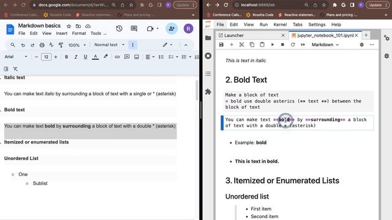Click the insert link icon in Docs

pyautogui.click(x=117, y=57)
